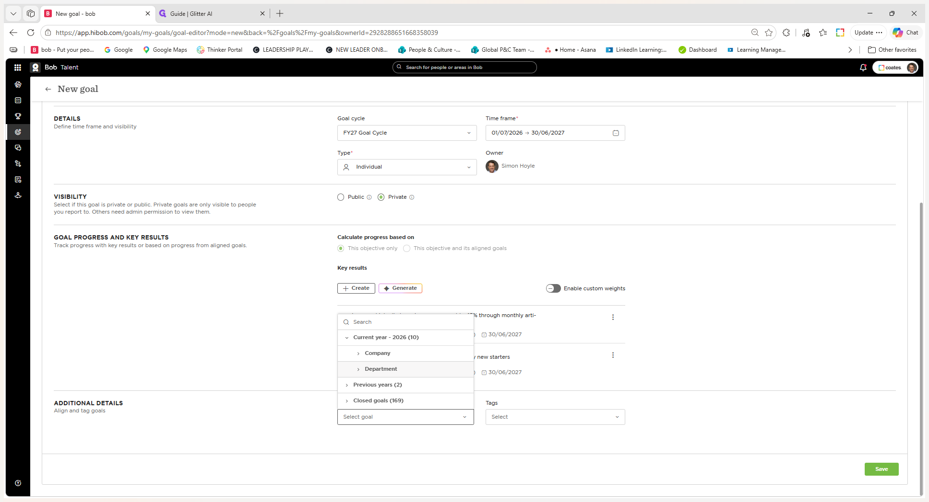Click the Simon Hoyle owner avatar
The height and width of the screenshot is (502, 929).
[x=492, y=166]
